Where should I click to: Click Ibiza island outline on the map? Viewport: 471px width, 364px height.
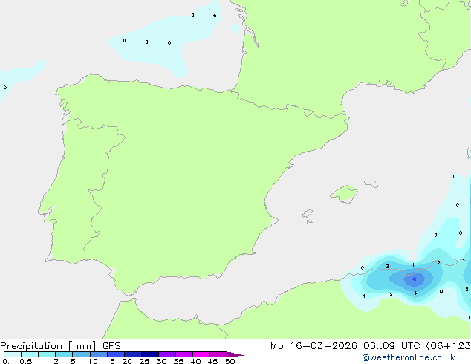pyautogui.click(x=308, y=214)
